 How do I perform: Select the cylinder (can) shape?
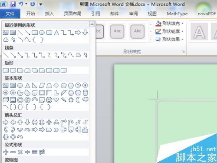pos(85,93)
